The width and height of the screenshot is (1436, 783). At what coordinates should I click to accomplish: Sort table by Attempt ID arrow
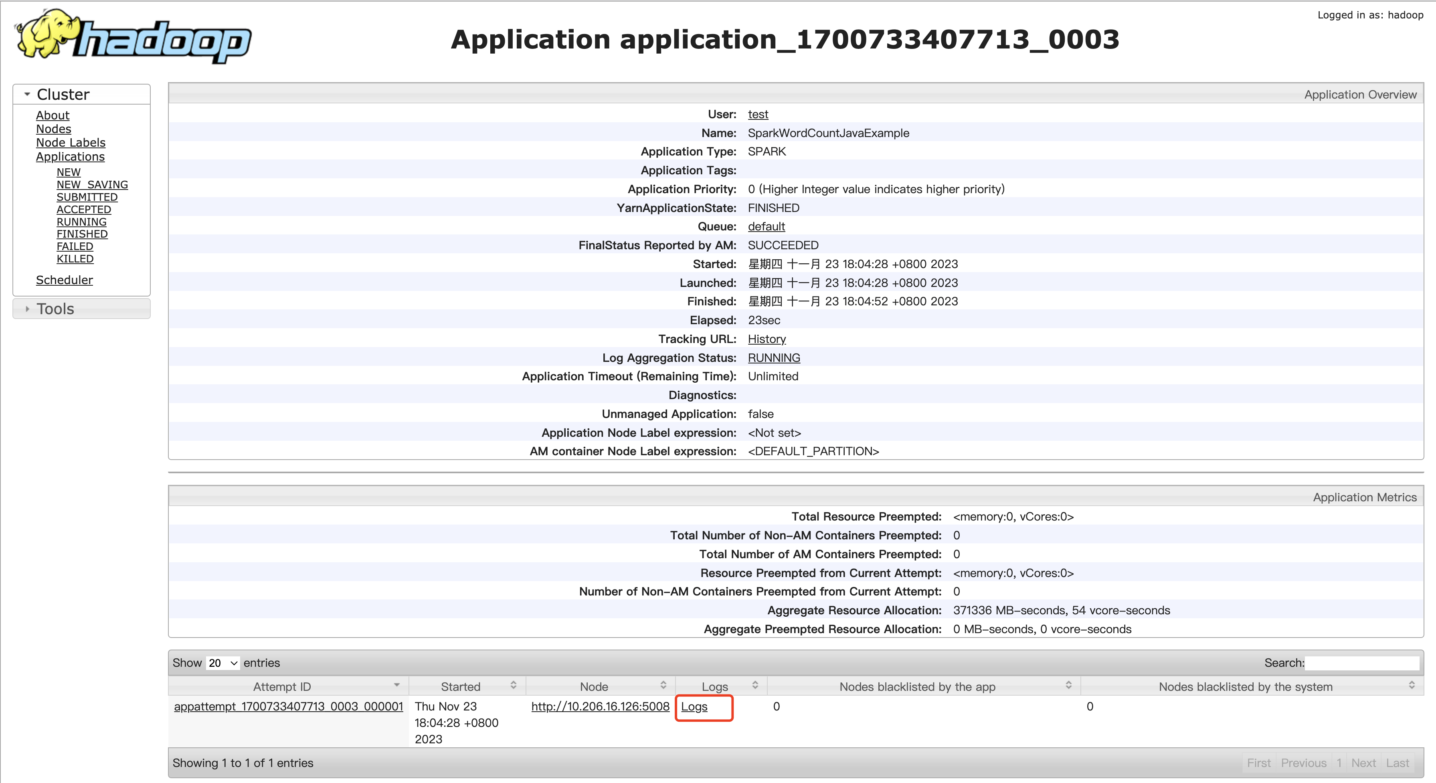(x=397, y=686)
